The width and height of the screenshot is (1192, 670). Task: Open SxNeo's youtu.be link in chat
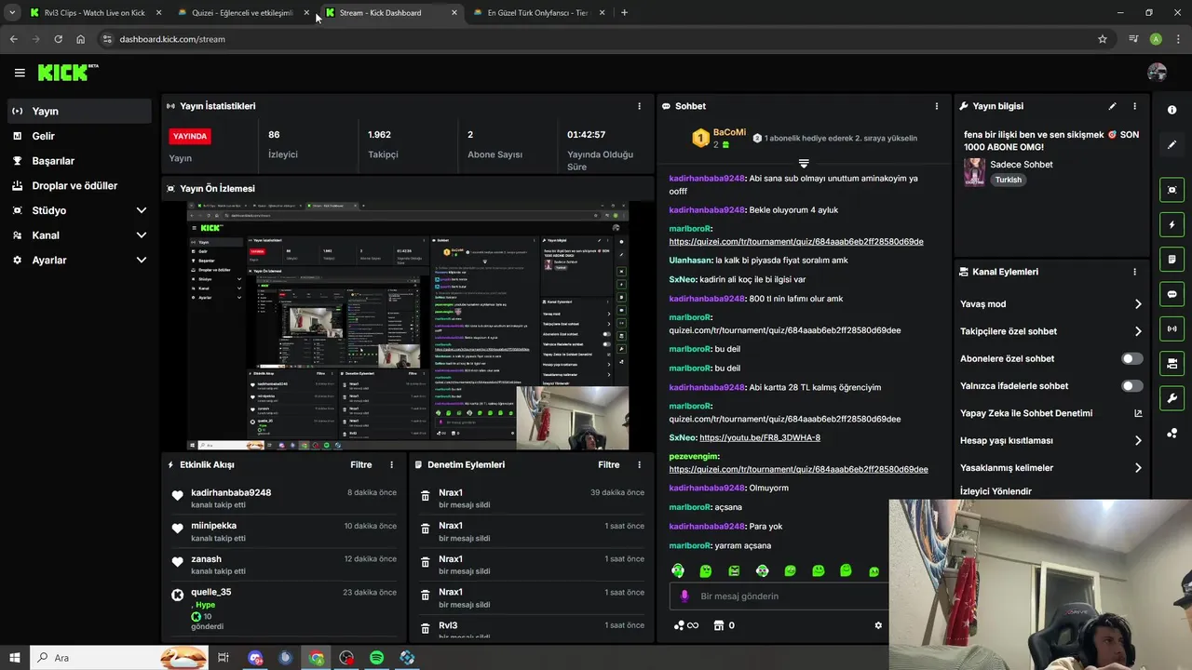[x=760, y=437]
